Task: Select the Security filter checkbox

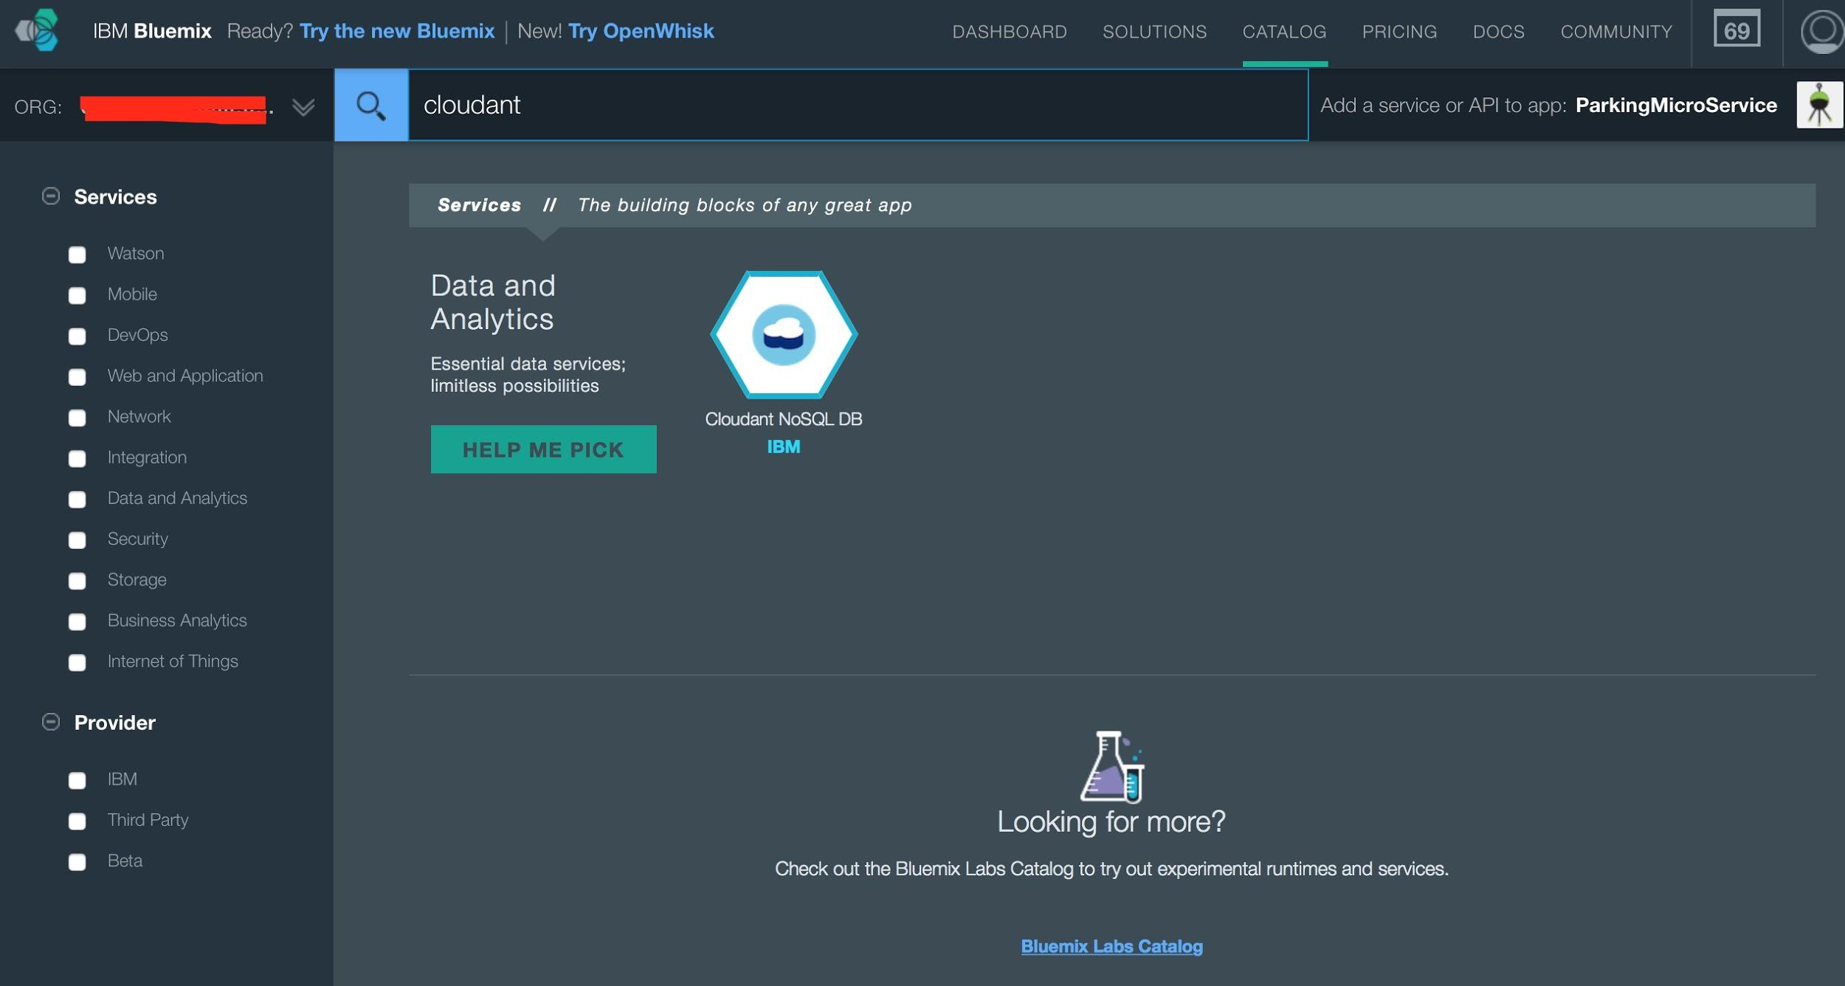Action: pyautogui.click(x=77, y=540)
